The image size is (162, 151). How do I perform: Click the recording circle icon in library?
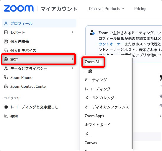point(6,107)
